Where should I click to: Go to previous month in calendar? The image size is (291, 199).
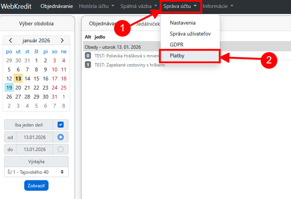[x=10, y=41]
